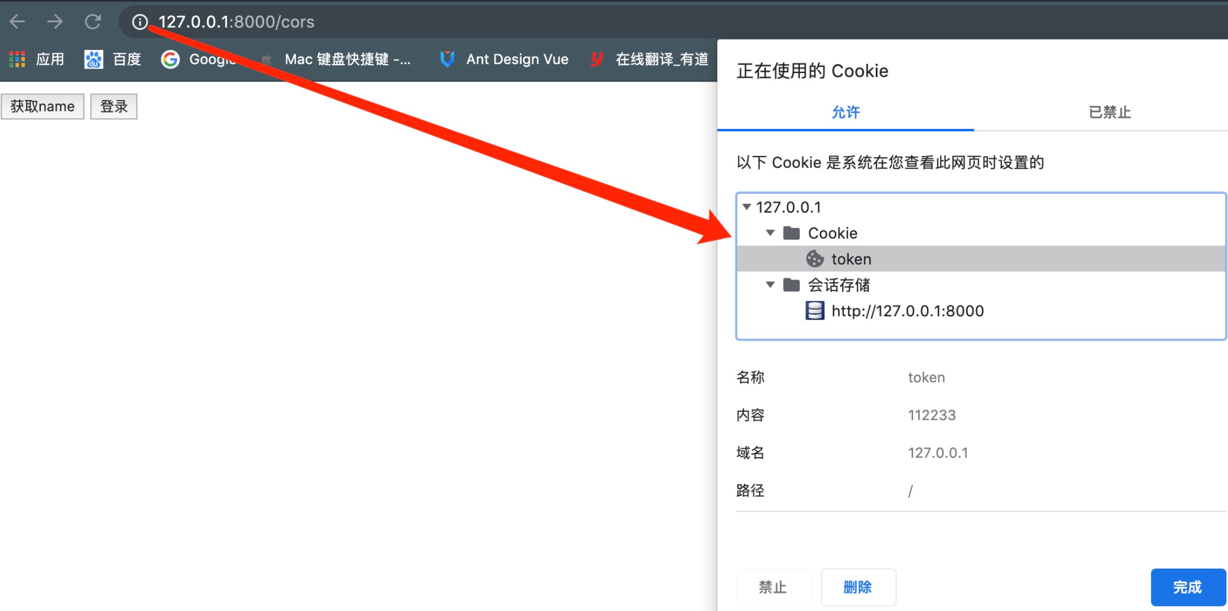Click the 登录 button
This screenshot has height=611, width=1228.
pyautogui.click(x=114, y=107)
